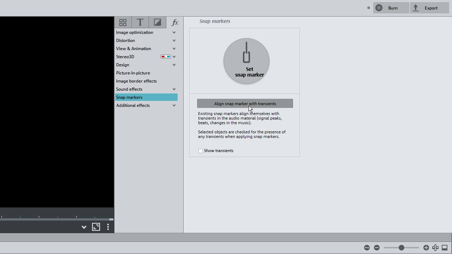Expand Sound effects chevron
The height and width of the screenshot is (254, 452).
coord(174,89)
